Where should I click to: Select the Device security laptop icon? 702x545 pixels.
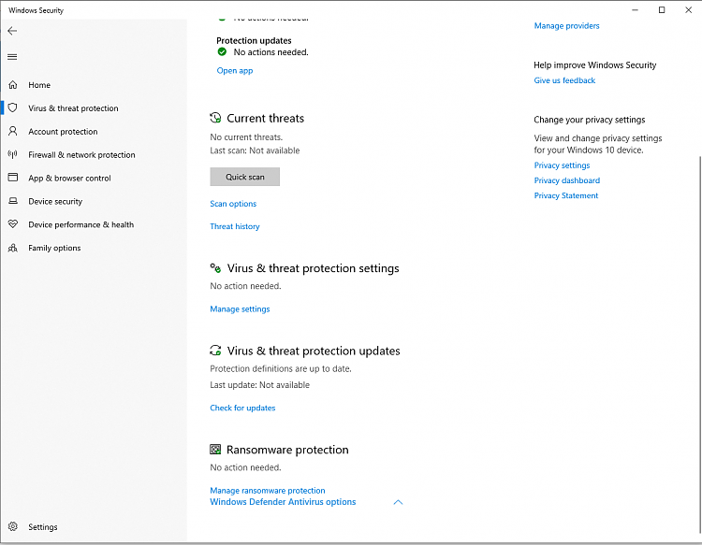[13, 201]
